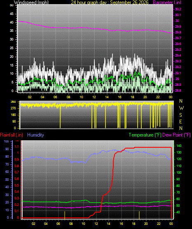Select the 28.9 barometer axis value
This screenshot has height=229, width=192.
click(178, 85)
